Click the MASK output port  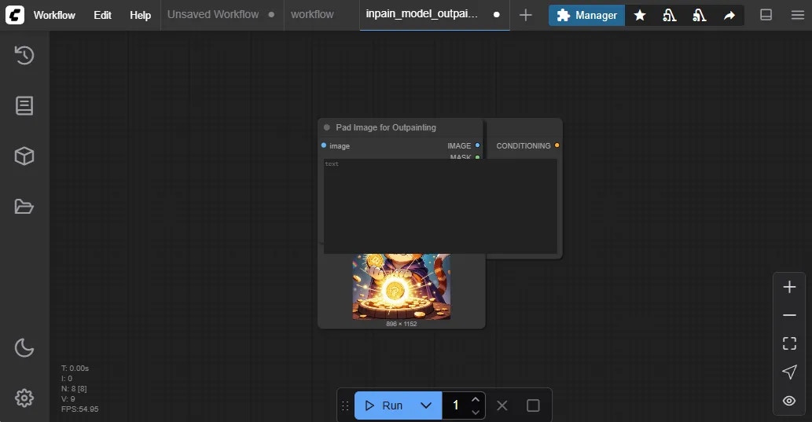(x=477, y=157)
